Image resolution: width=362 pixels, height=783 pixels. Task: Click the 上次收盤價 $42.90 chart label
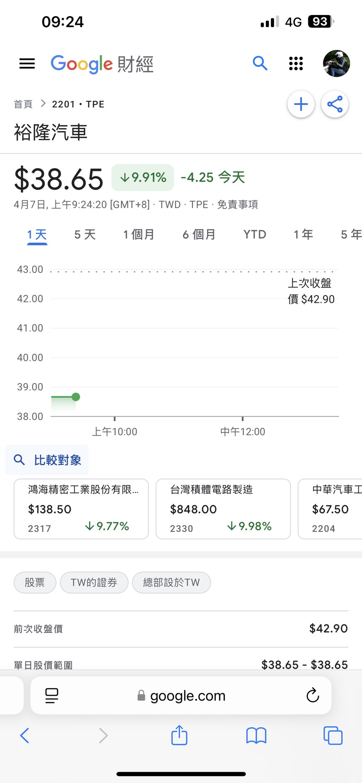pyautogui.click(x=311, y=291)
